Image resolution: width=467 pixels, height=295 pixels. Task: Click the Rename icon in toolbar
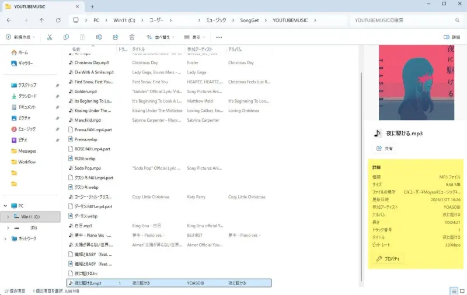pos(99,37)
